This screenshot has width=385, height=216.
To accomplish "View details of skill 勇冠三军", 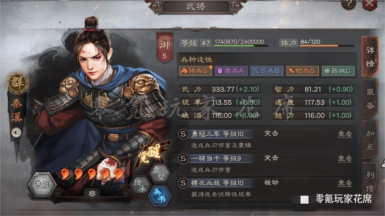I will tap(345, 134).
